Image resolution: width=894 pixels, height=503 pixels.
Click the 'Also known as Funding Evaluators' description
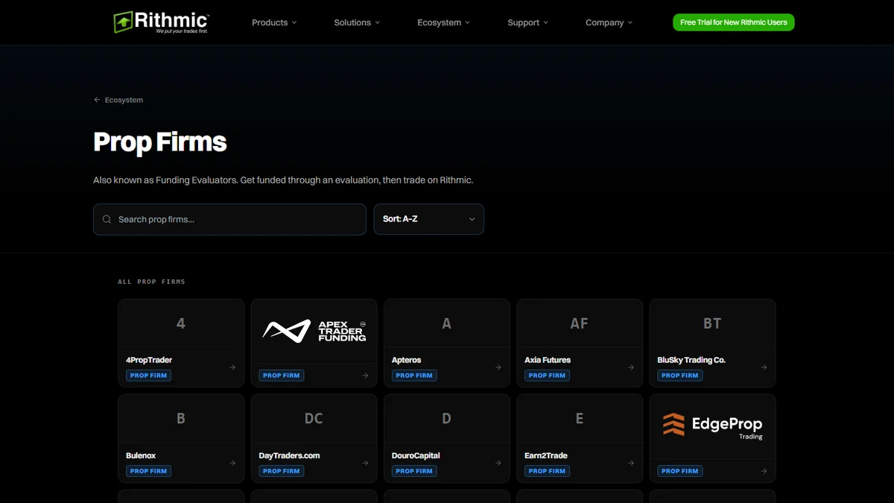283,180
